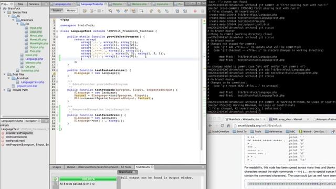The height and width of the screenshot is (189, 336).
Task: Select LanguageTest.php in the Test Files tree
Action: coord(33,82)
